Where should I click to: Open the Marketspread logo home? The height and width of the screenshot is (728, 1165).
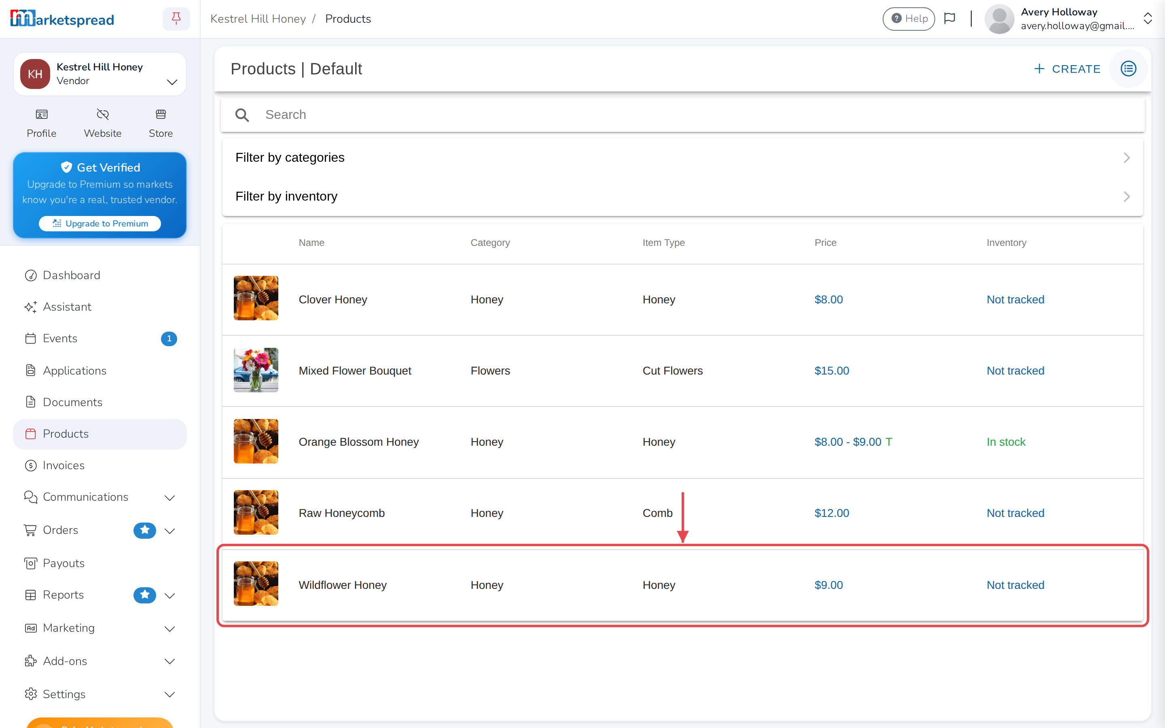point(62,19)
